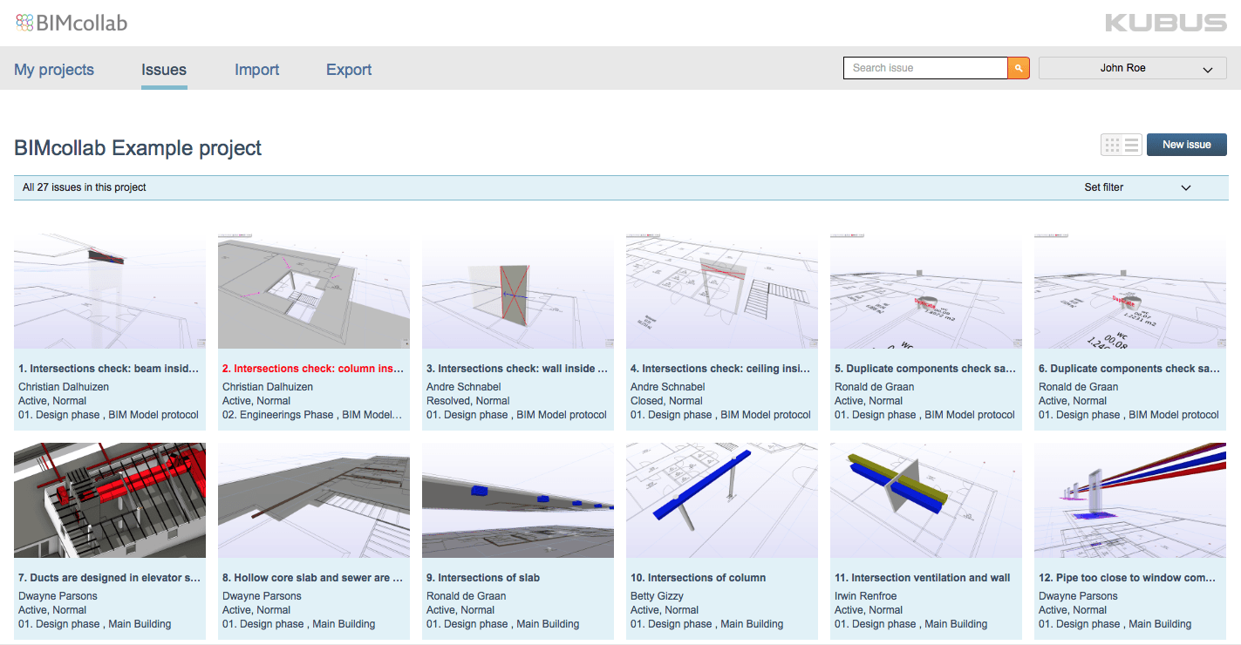The image size is (1241, 645).
Task: Open issue 6 duplicate components thumbnail
Action: (x=1130, y=291)
